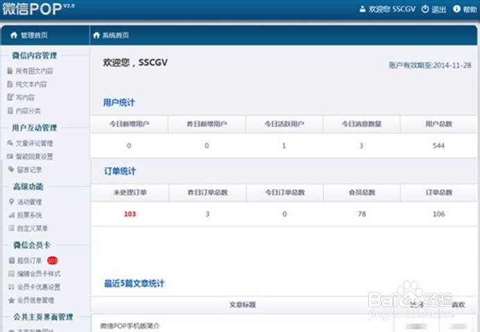Click the bar chart icon beside 投票系统
The width and height of the screenshot is (480, 332).
click(11, 215)
